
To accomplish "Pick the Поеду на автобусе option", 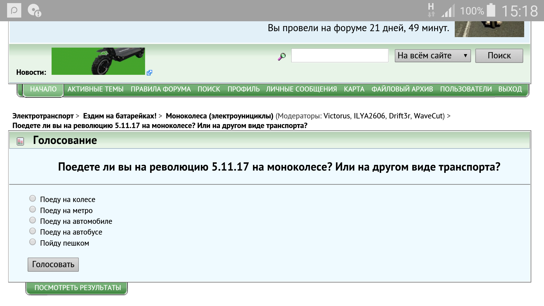I will pyautogui.click(x=33, y=231).
